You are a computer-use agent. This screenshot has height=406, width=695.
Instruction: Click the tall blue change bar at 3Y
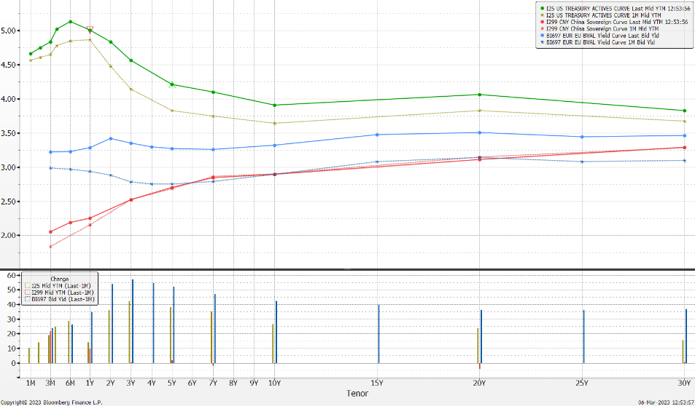pos(133,321)
